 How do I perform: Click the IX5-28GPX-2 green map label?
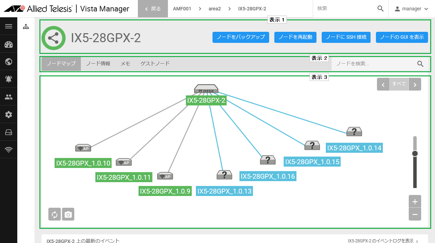(206, 101)
